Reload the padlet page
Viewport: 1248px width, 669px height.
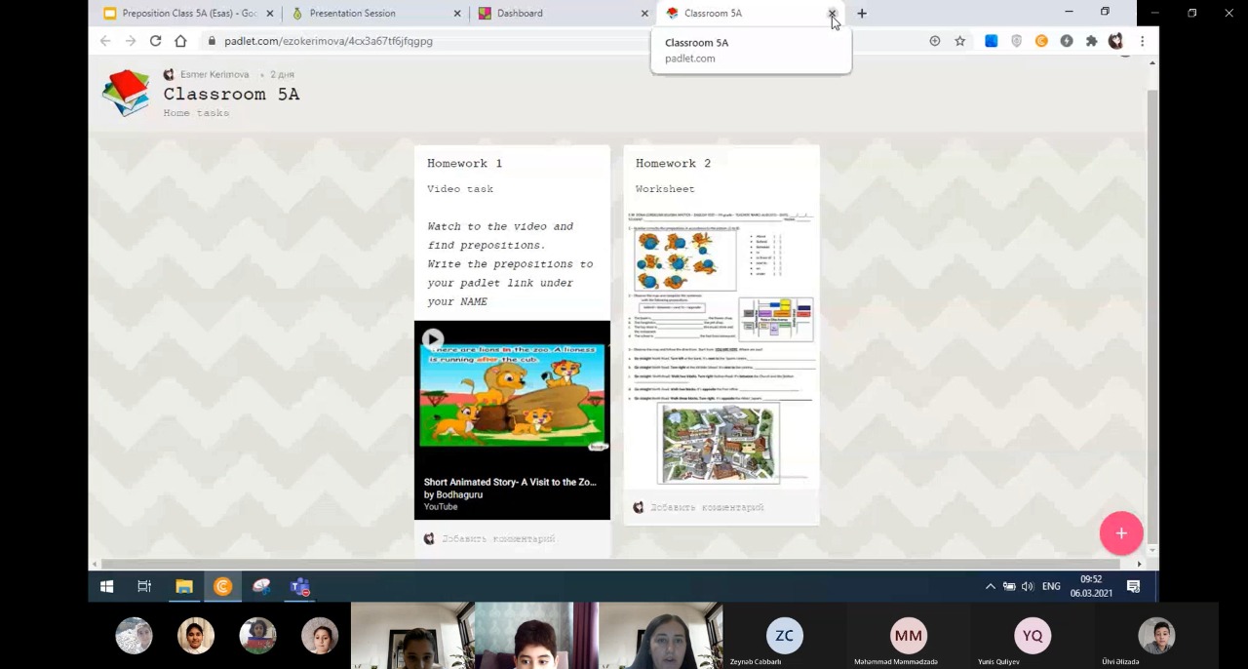point(155,41)
